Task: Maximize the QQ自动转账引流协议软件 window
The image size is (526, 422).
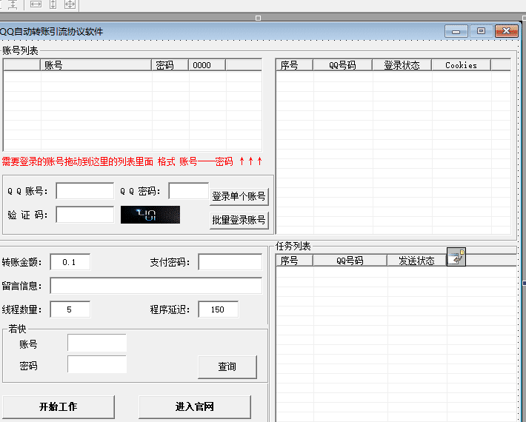Action: pos(481,31)
